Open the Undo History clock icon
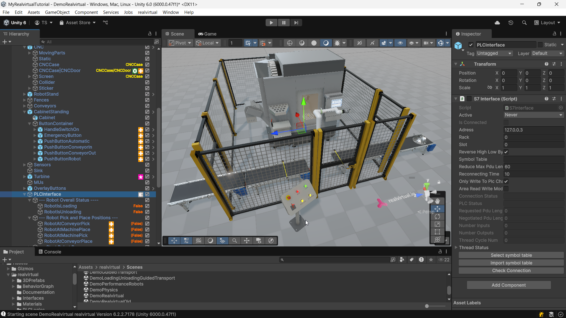The width and height of the screenshot is (566, 318). 511,23
